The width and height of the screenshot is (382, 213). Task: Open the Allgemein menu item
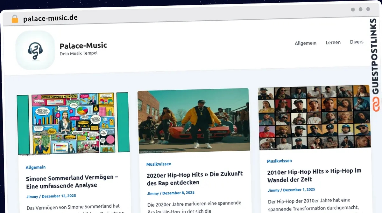click(306, 43)
